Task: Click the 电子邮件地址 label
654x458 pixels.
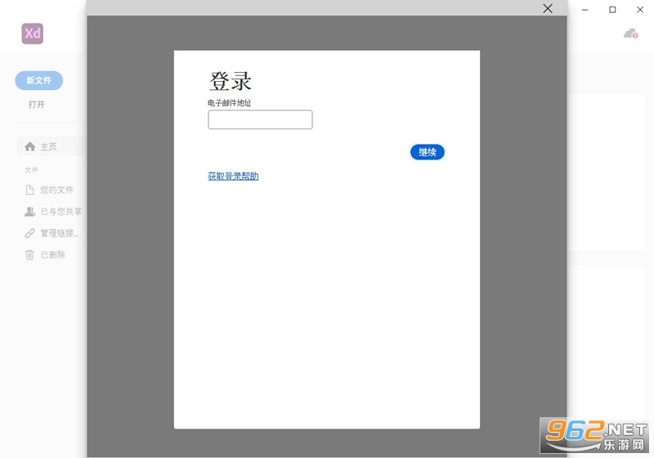Action: 230,103
